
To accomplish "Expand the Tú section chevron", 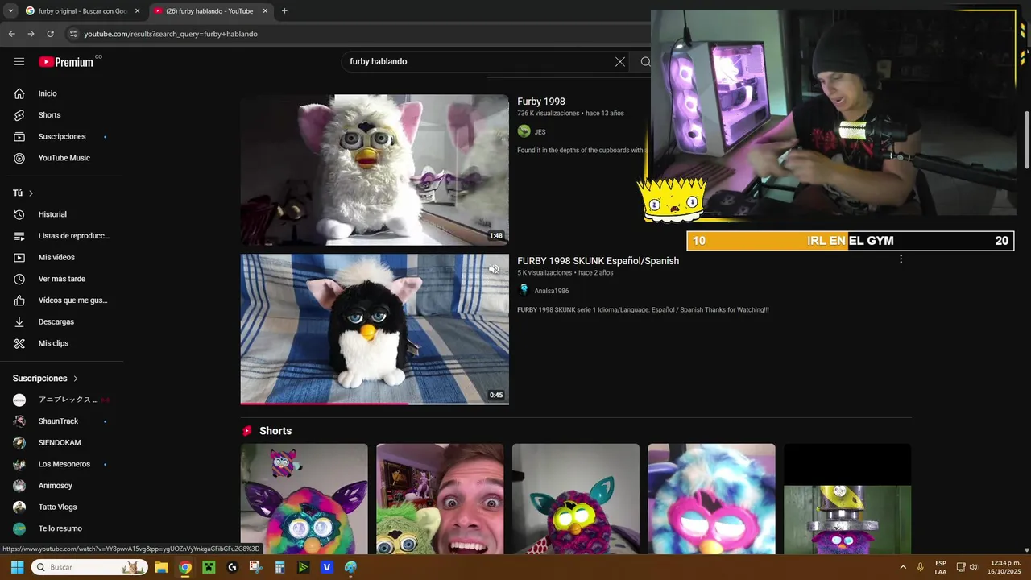I will tap(31, 193).
